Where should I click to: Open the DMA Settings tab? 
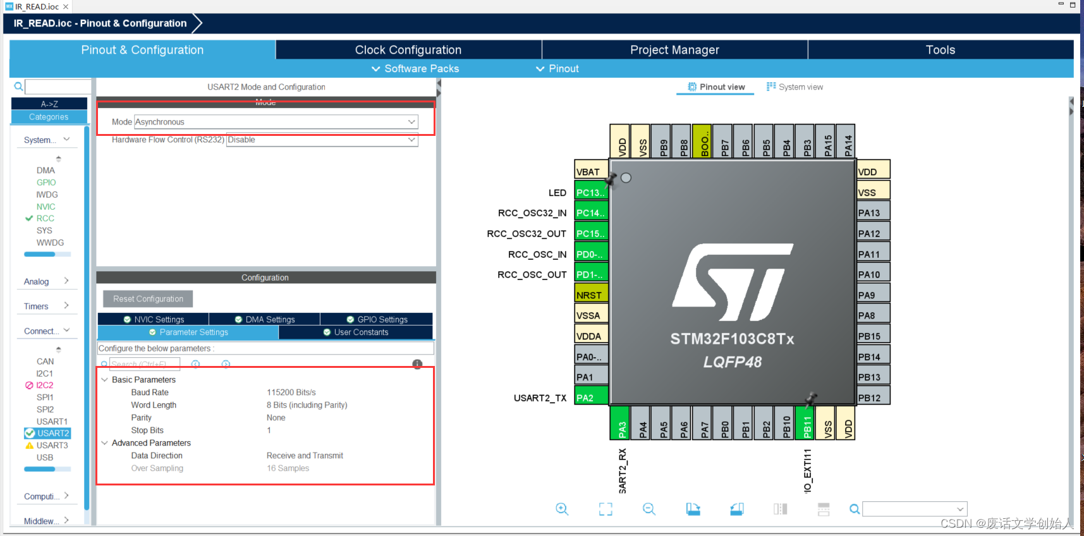[264, 319]
